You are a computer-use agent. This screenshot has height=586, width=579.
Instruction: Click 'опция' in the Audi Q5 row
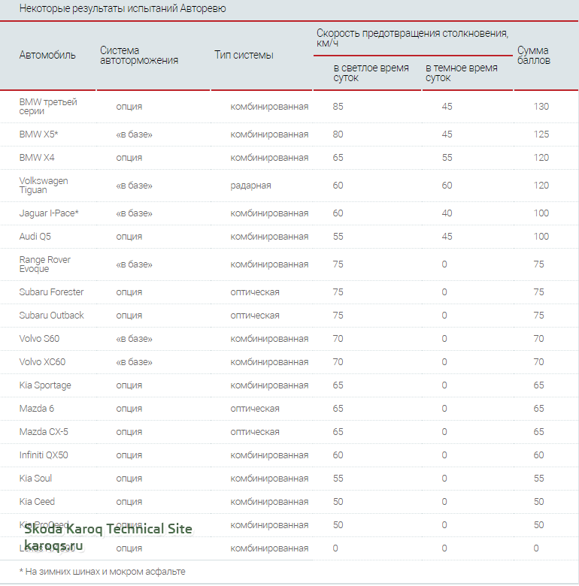129,237
